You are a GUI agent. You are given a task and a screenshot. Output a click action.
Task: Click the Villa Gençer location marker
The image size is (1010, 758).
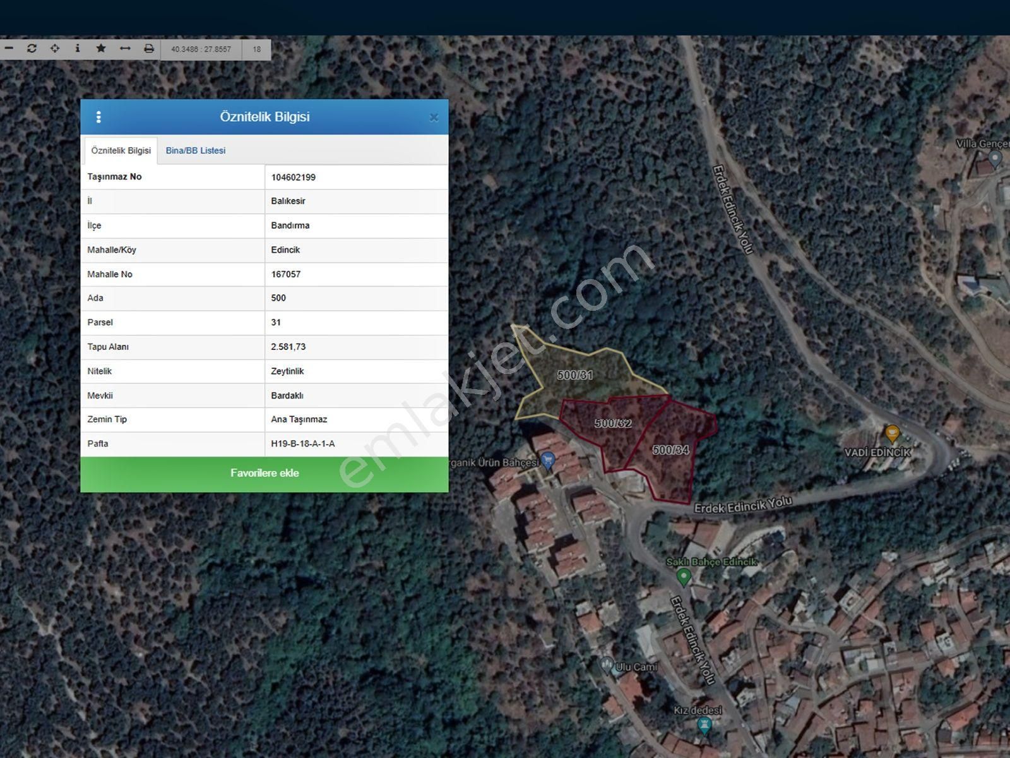coord(995,159)
